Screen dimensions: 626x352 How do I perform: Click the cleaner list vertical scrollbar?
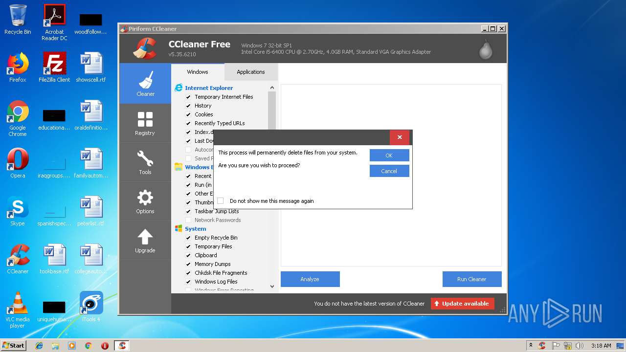coord(272,187)
